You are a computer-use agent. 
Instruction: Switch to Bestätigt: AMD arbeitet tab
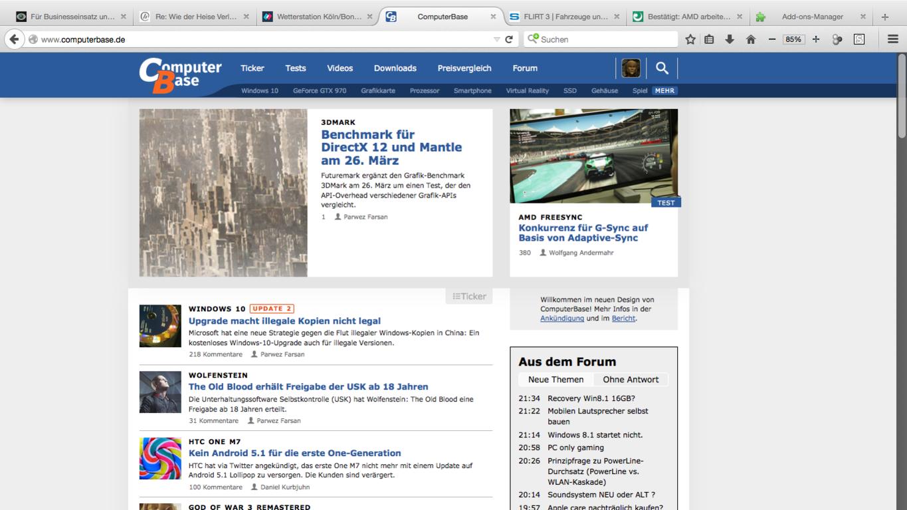[688, 17]
